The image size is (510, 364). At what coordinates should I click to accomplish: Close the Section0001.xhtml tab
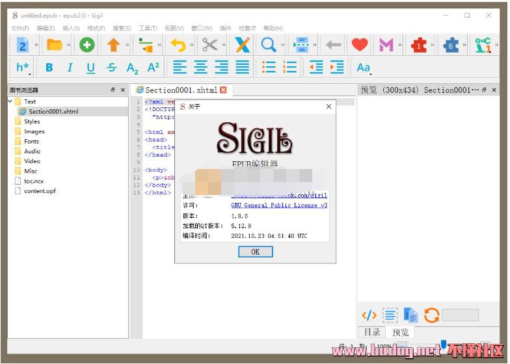pyautogui.click(x=223, y=90)
